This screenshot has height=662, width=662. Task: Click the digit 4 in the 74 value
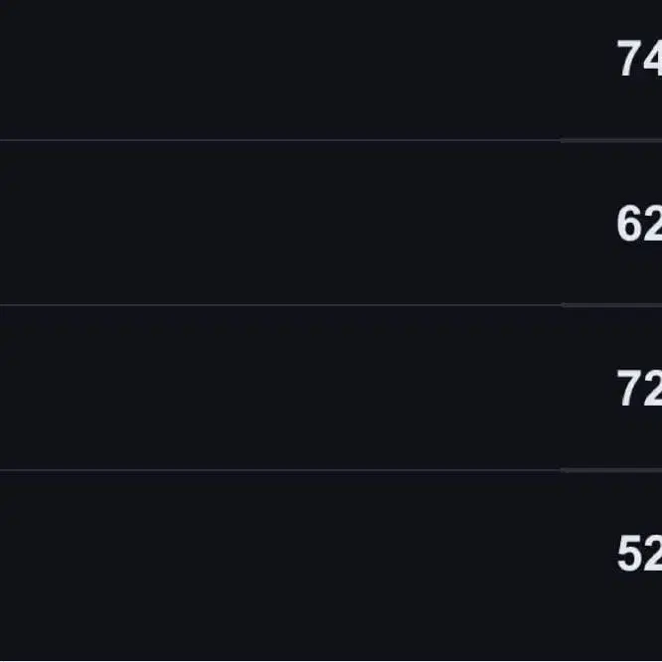651,60
